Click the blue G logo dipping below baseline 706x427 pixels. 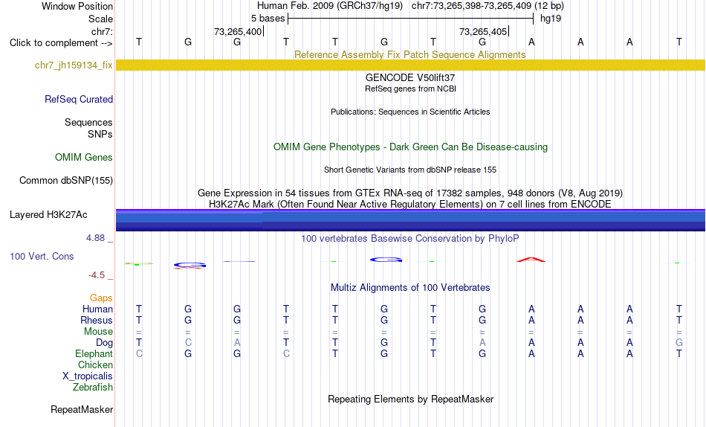[190, 266]
